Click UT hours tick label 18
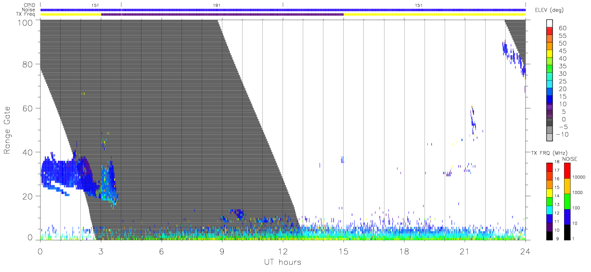591x272 pixels. coord(404,251)
